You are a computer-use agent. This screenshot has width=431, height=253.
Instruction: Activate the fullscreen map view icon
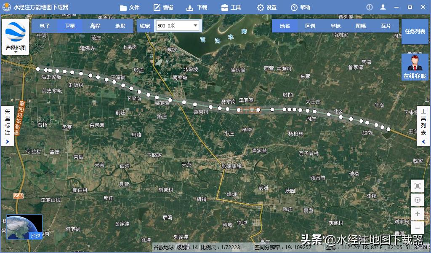417,186
